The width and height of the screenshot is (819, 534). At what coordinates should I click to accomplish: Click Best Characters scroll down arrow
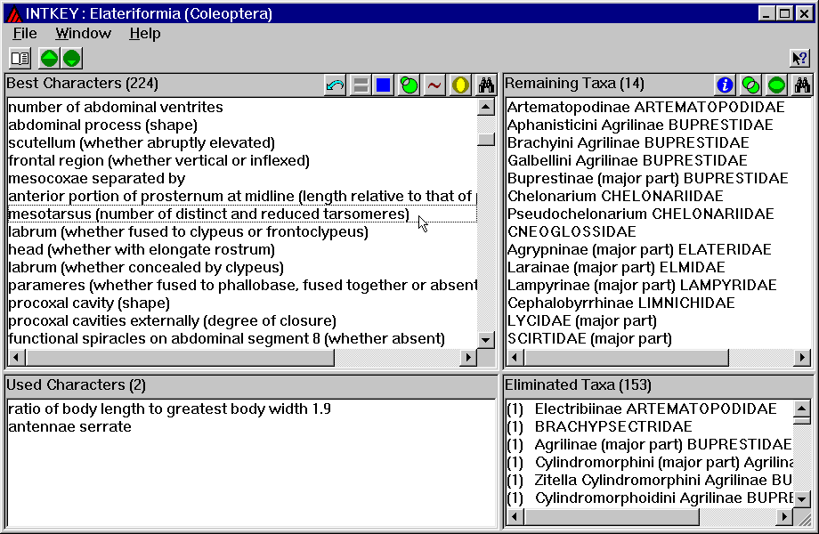(x=486, y=340)
